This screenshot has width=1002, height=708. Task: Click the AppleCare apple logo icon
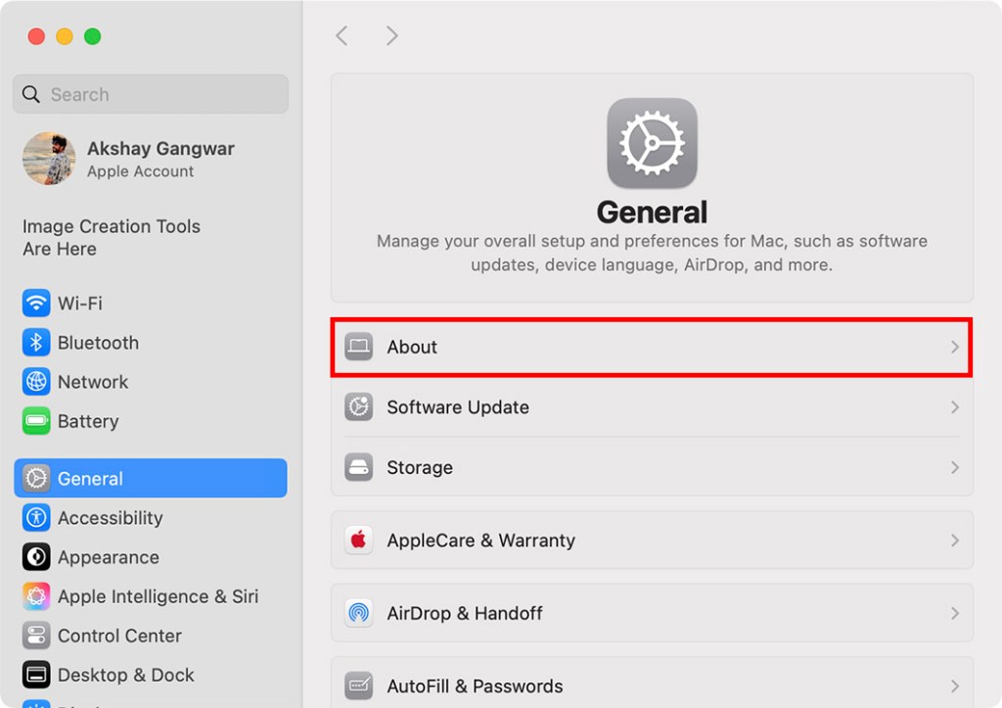pos(359,540)
